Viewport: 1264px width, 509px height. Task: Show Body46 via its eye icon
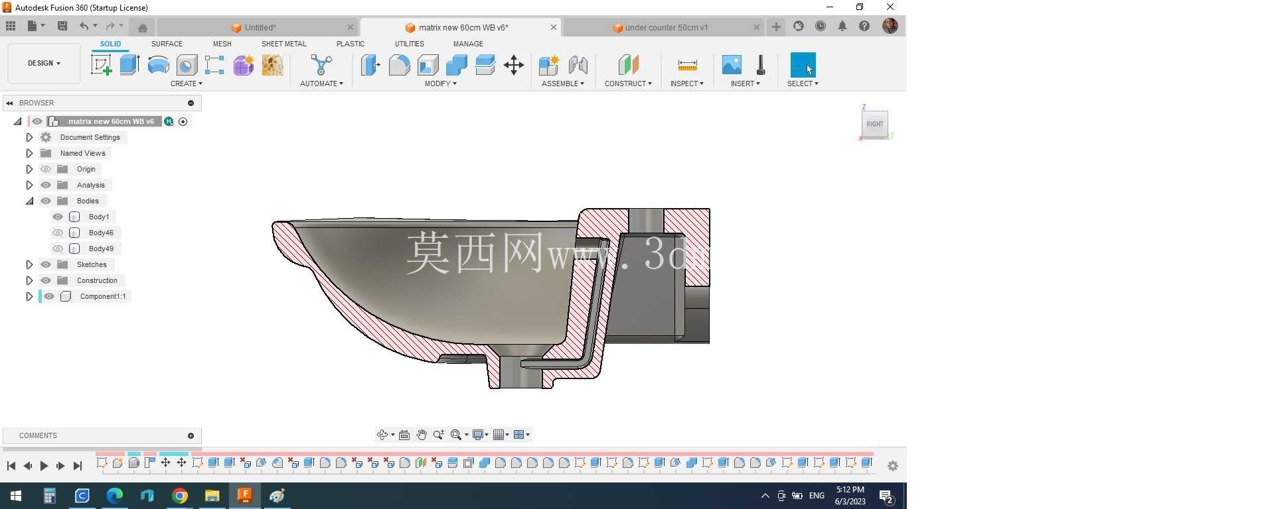(58, 233)
